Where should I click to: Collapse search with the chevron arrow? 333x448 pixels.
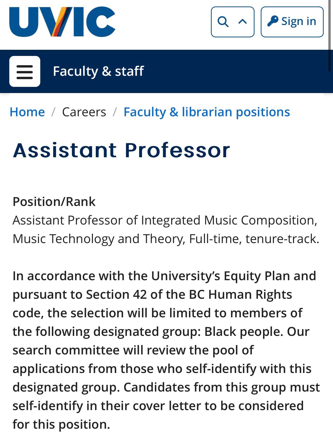(x=242, y=22)
